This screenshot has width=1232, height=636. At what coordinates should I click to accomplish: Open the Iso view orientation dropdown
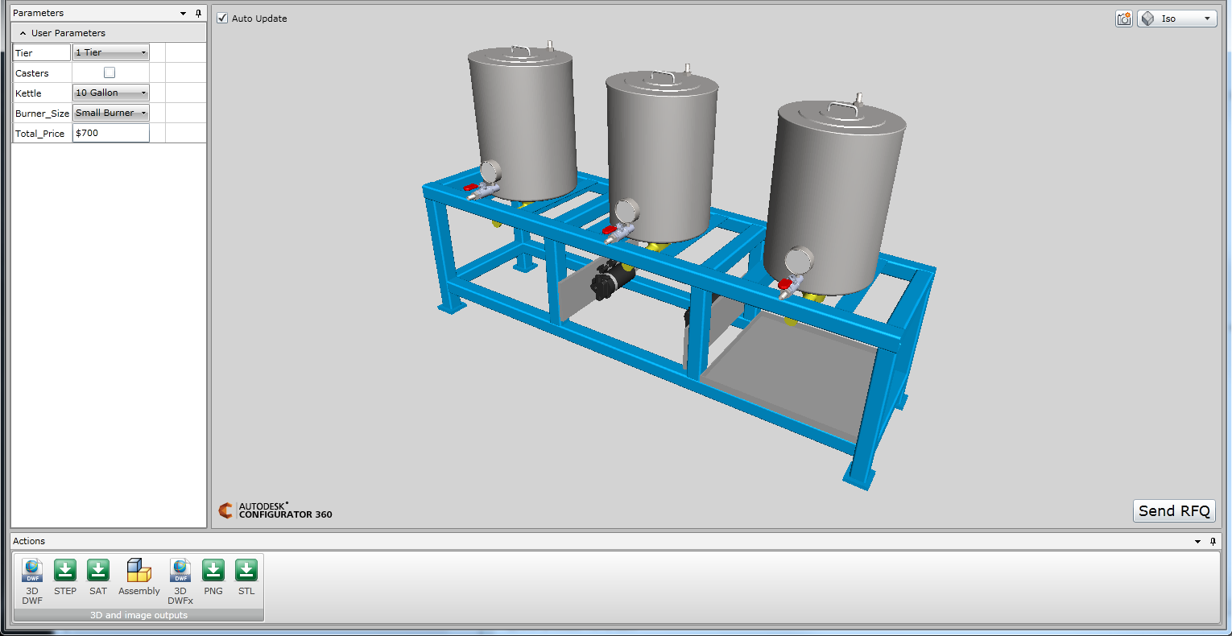point(1177,19)
